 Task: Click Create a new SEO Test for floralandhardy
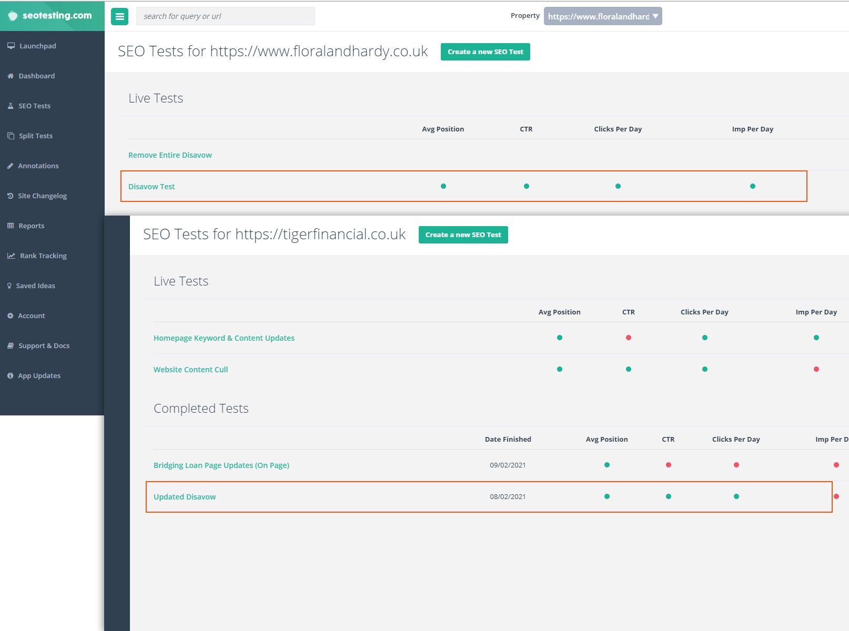(486, 52)
